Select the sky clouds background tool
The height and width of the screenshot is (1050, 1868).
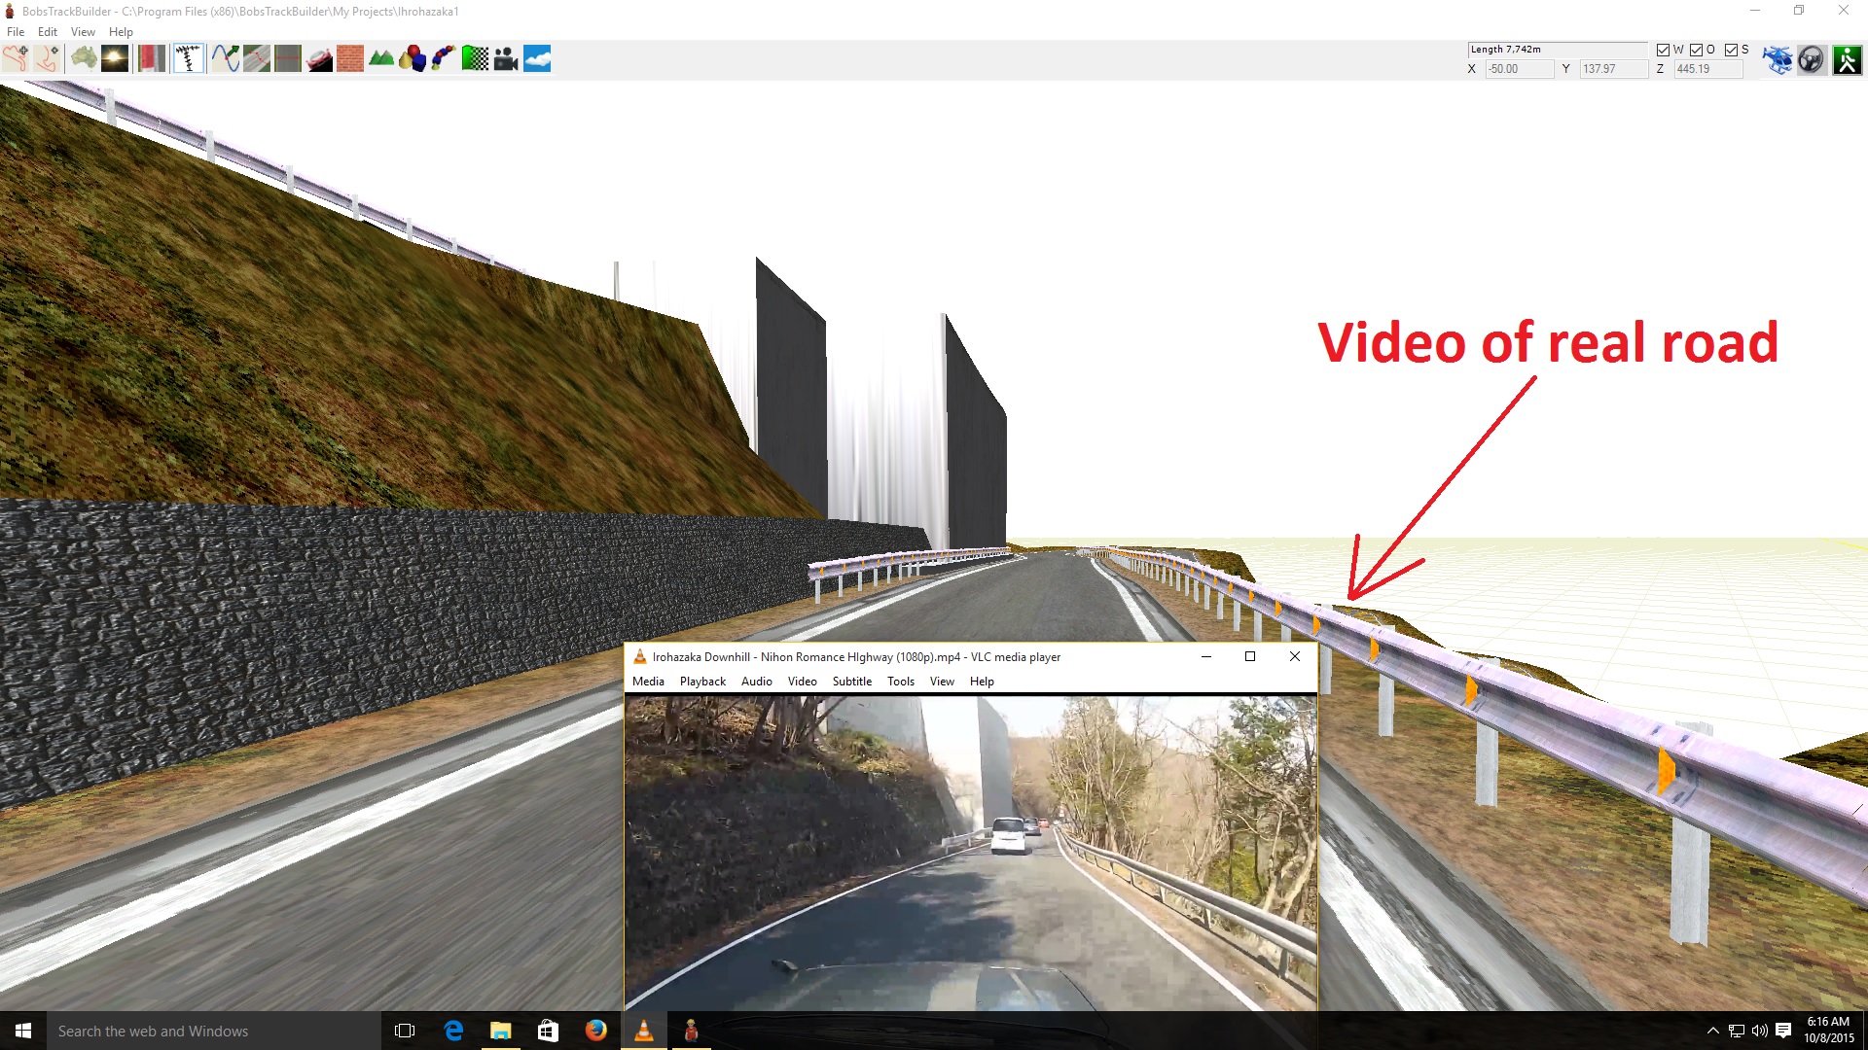click(537, 58)
